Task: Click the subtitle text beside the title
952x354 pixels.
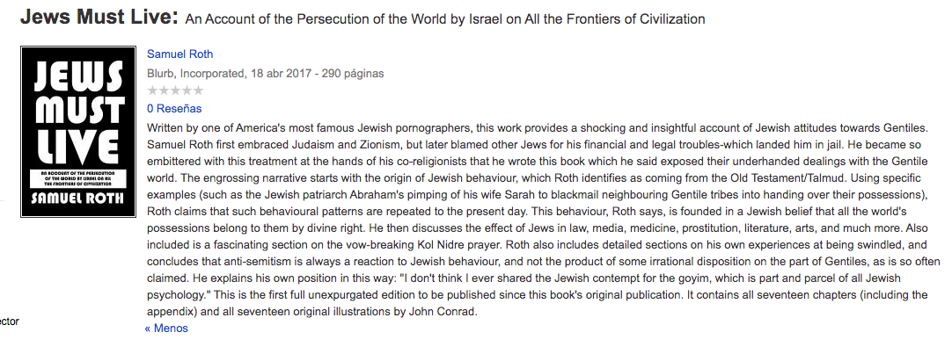Action: click(457, 18)
